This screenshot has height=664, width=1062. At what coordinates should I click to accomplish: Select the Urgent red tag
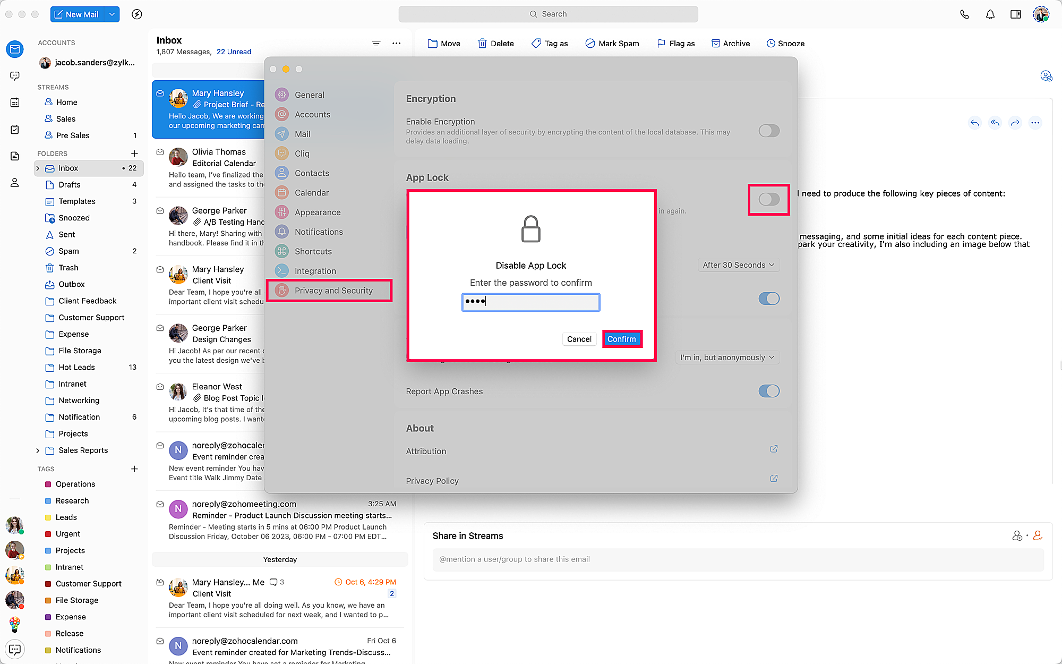[68, 534]
